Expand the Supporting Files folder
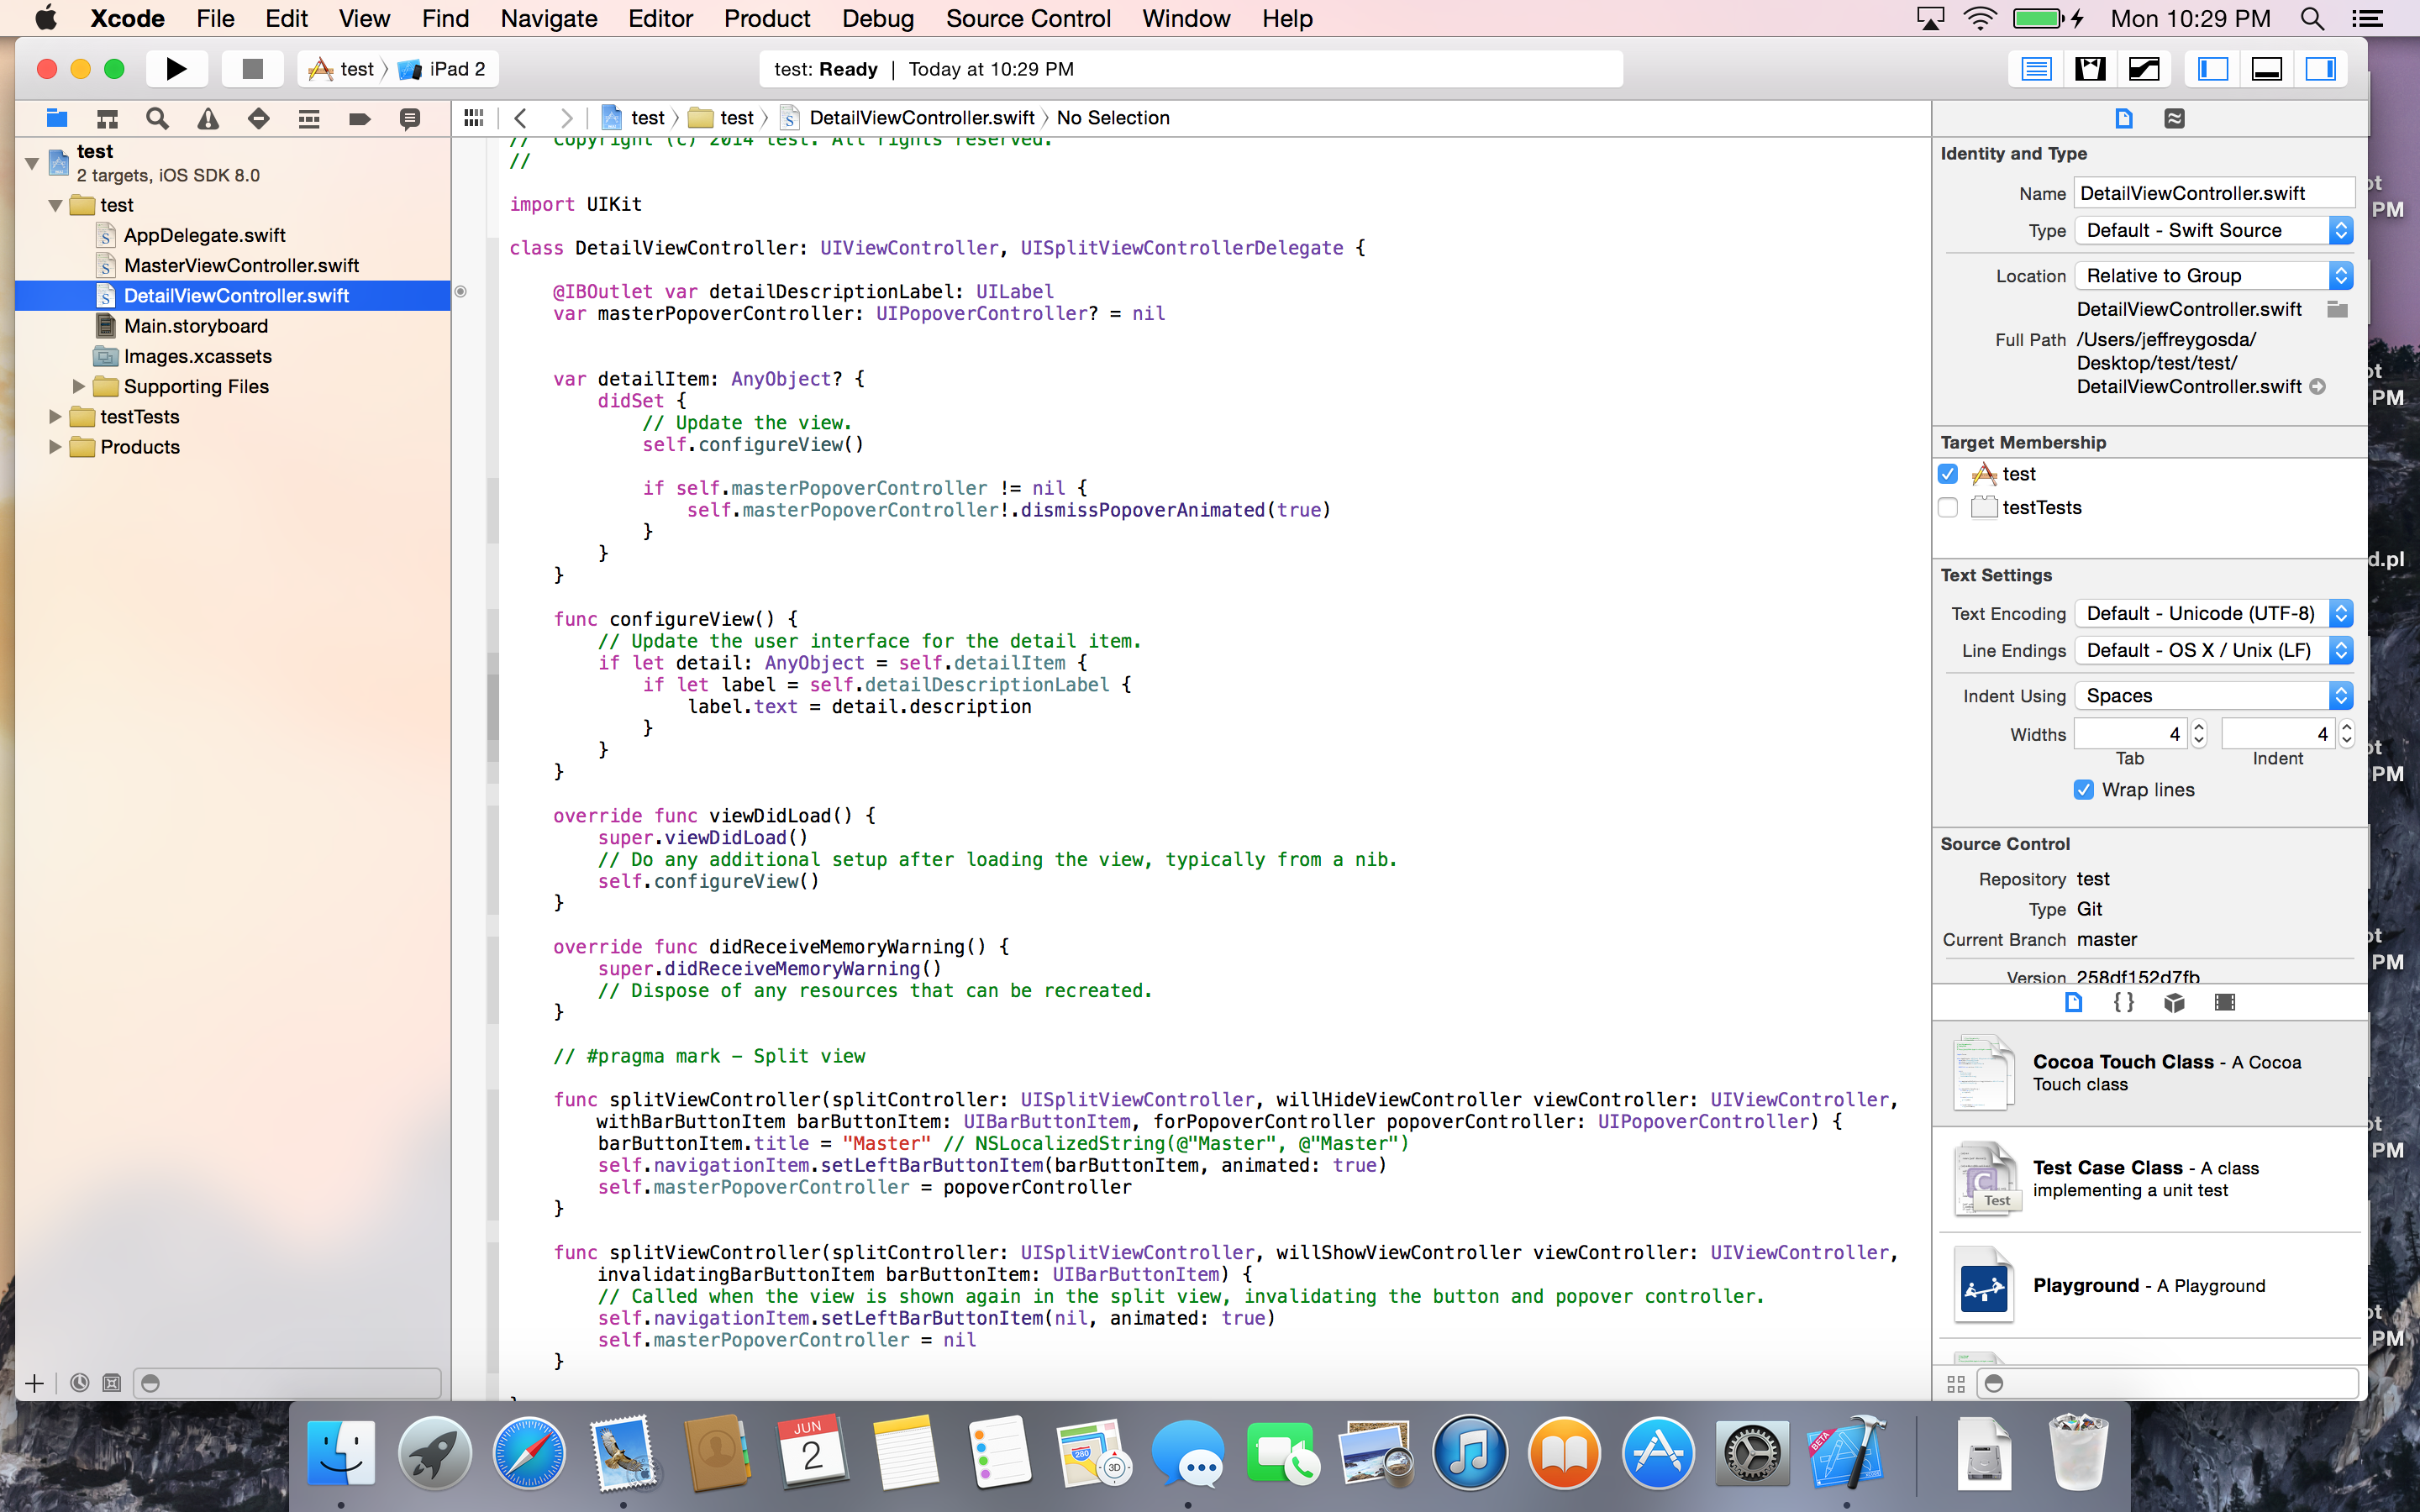2420x1512 pixels. (79, 386)
